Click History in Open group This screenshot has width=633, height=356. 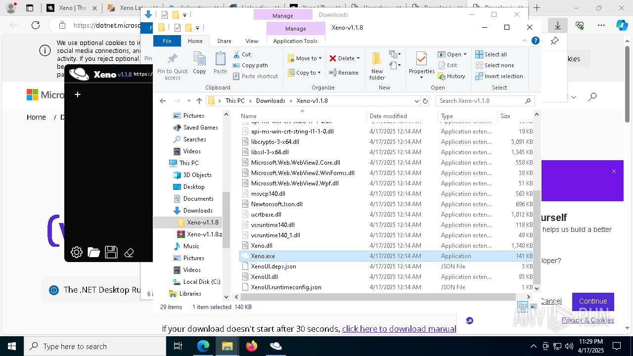click(x=452, y=76)
